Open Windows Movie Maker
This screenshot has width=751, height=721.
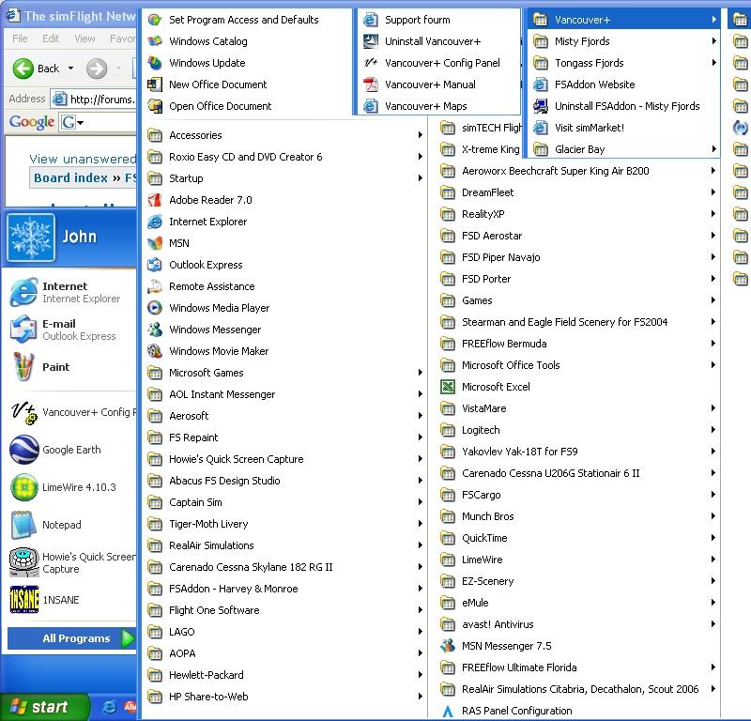[218, 351]
